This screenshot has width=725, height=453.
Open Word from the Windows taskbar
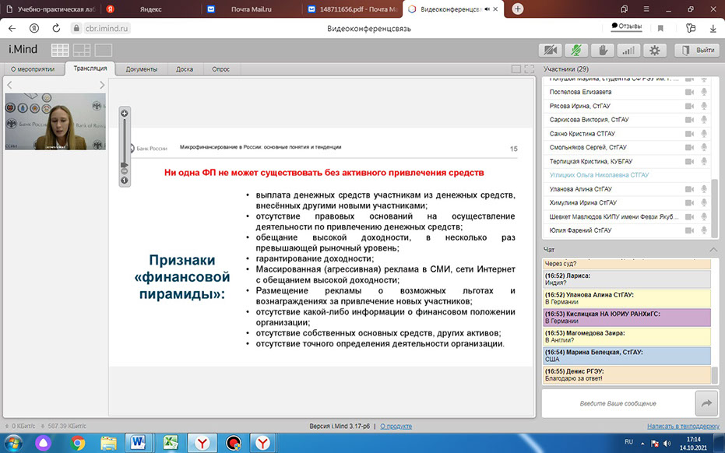(x=139, y=443)
